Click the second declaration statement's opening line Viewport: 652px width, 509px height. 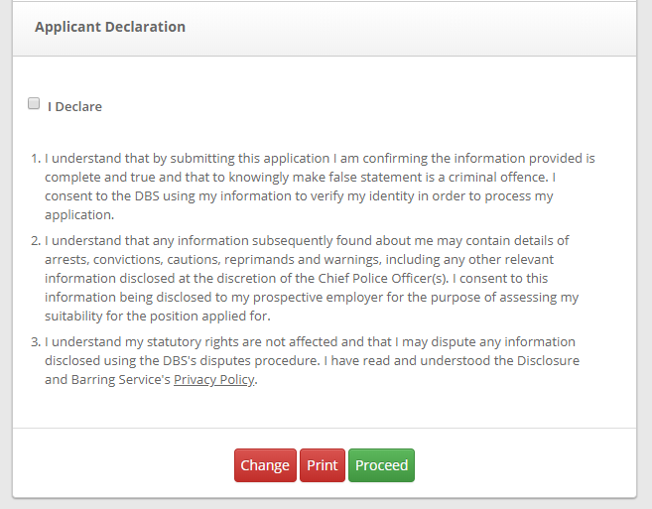308,240
